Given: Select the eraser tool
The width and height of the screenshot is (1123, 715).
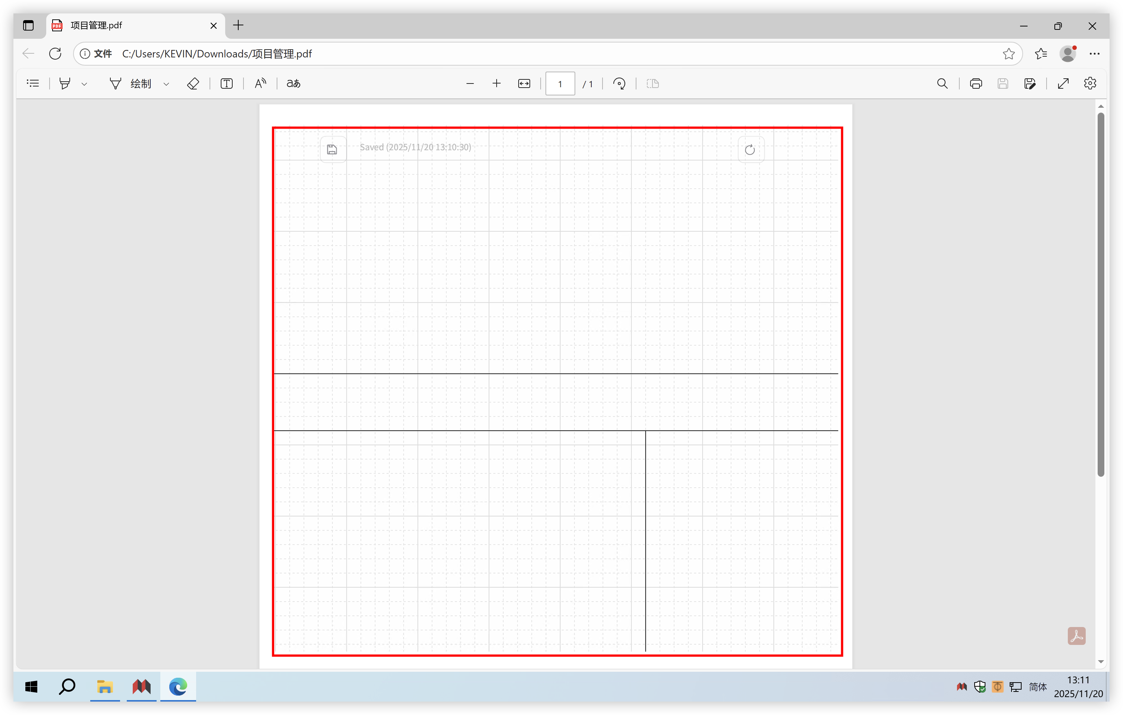Looking at the screenshot, I should click(x=193, y=84).
